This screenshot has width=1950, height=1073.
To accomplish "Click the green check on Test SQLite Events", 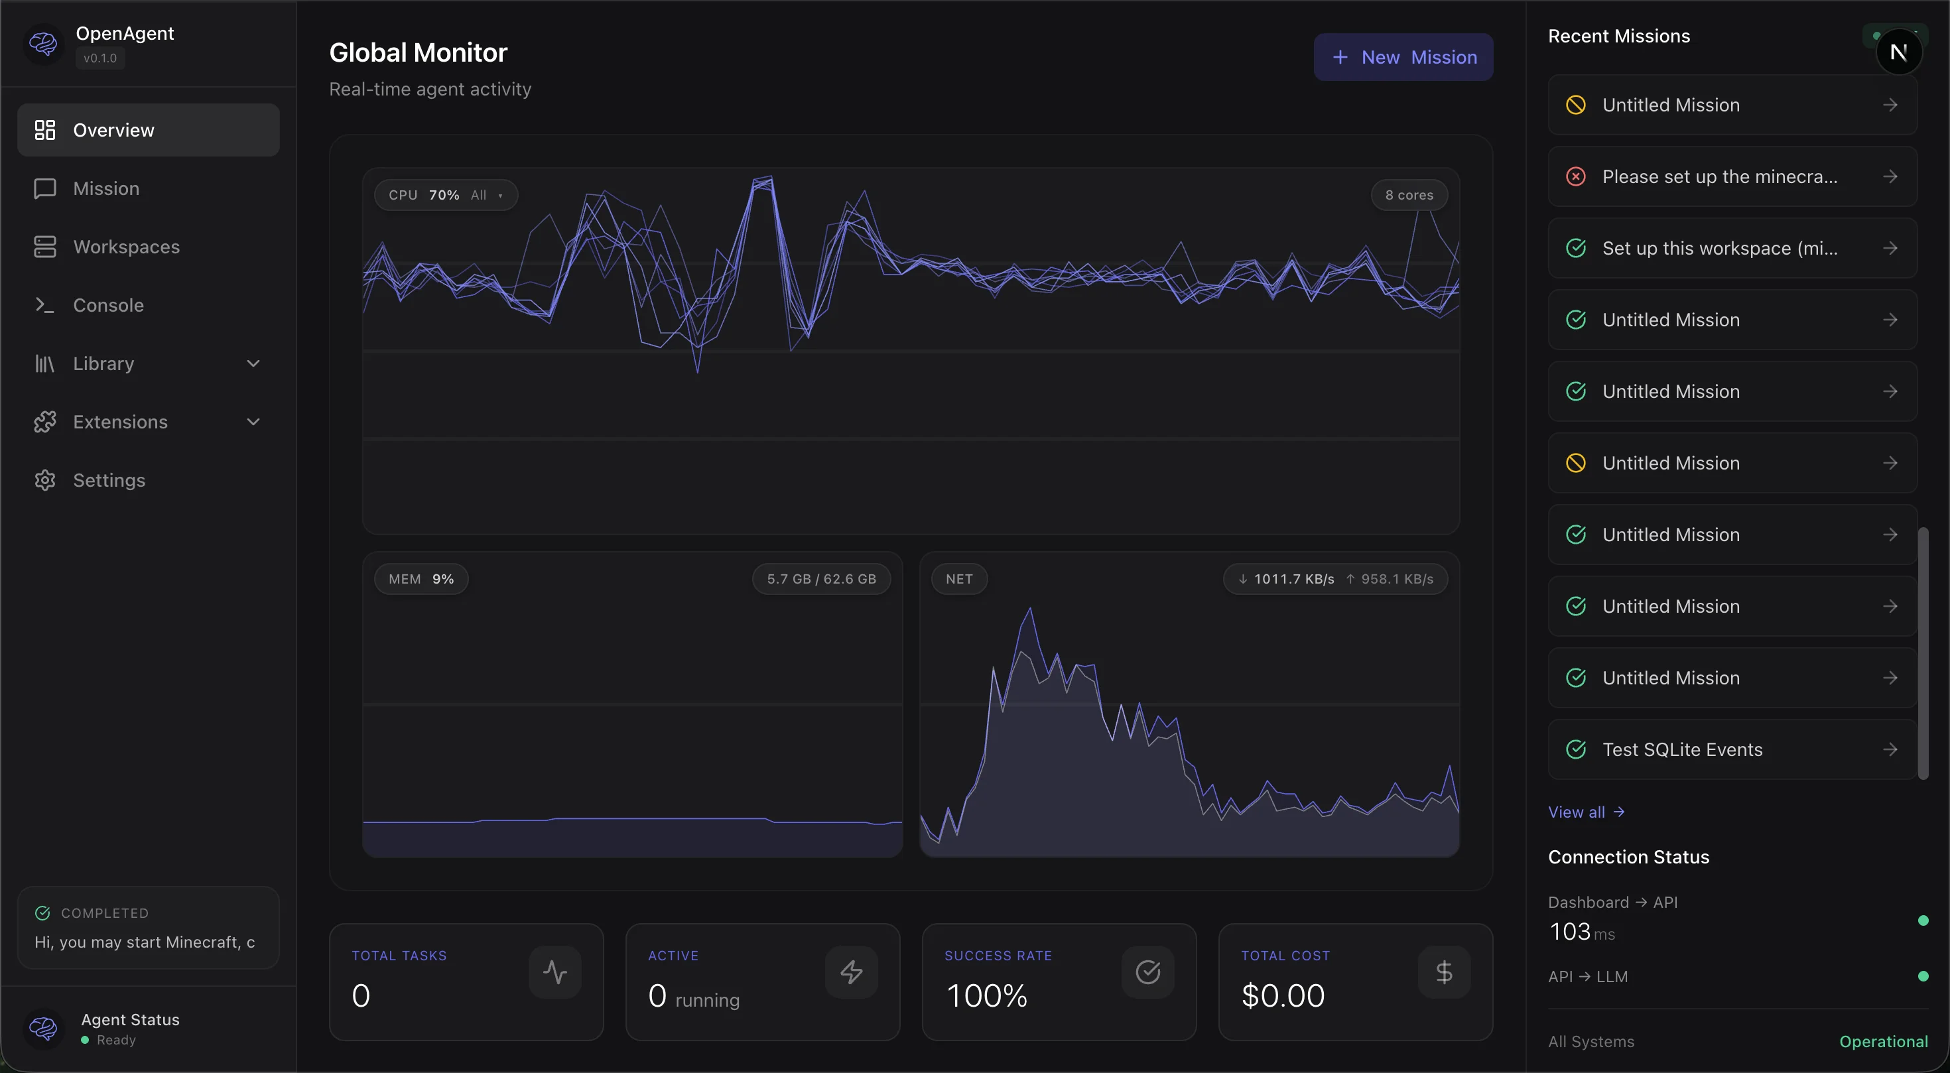I will tap(1576, 749).
